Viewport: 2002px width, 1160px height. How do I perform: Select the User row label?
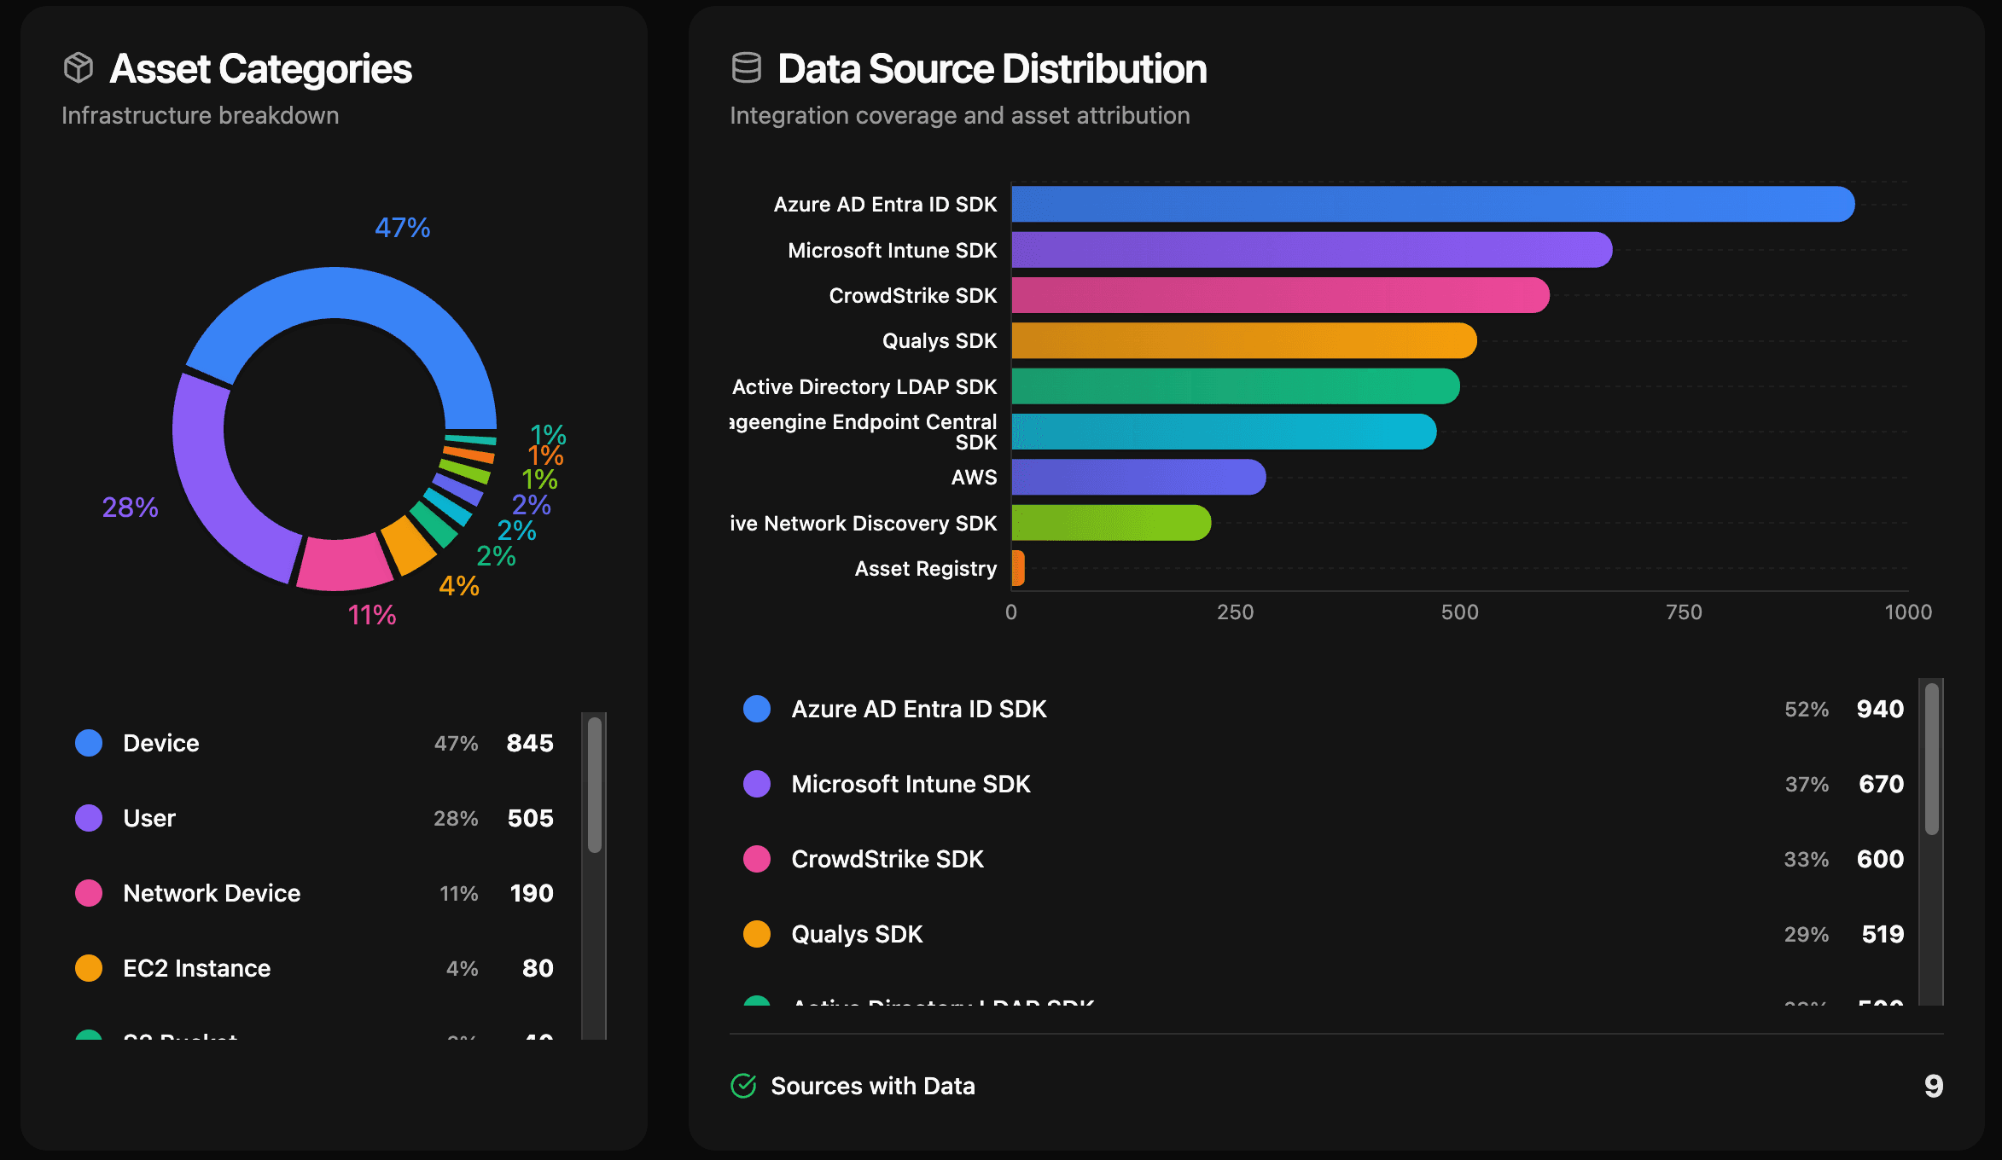[149, 818]
